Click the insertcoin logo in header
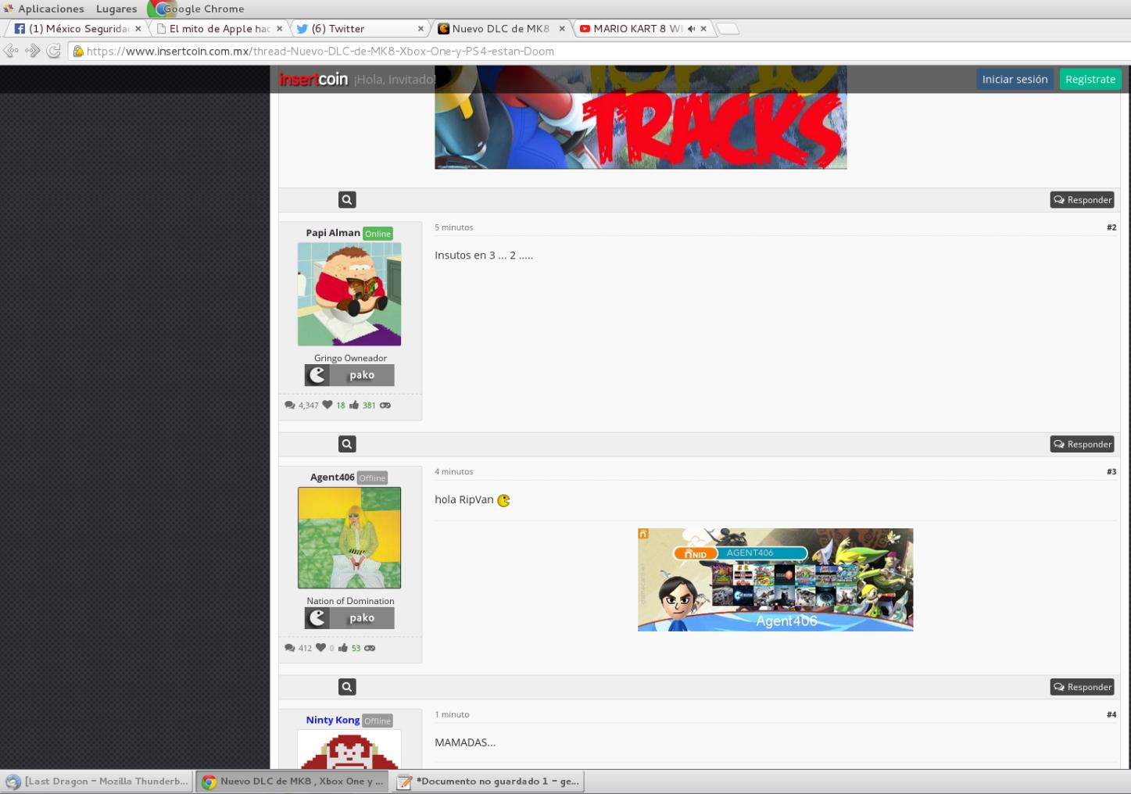This screenshot has width=1131, height=794. click(x=313, y=79)
